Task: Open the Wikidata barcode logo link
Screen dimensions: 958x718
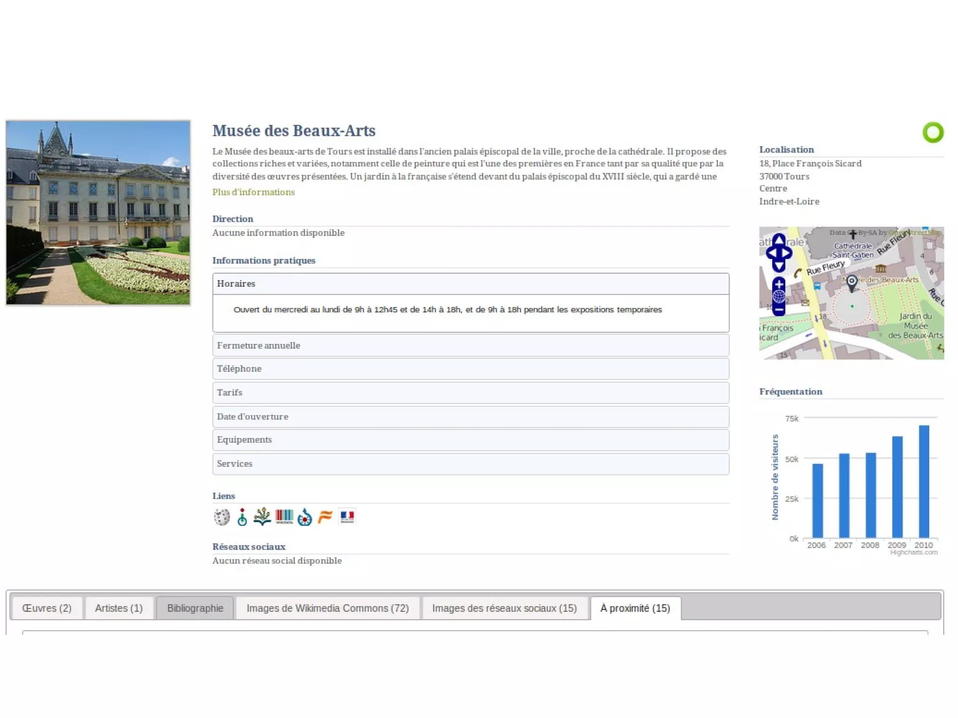Action: [284, 517]
